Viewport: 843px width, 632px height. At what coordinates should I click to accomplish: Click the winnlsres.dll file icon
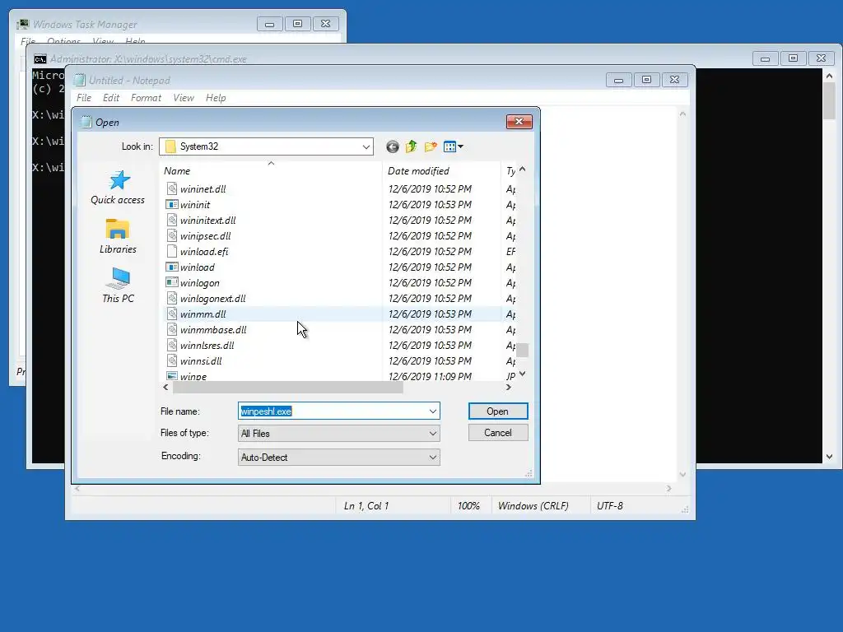pyautogui.click(x=171, y=345)
